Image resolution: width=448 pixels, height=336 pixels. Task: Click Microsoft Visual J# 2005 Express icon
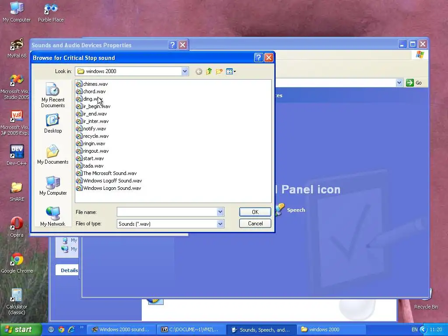(x=15, y=122)
